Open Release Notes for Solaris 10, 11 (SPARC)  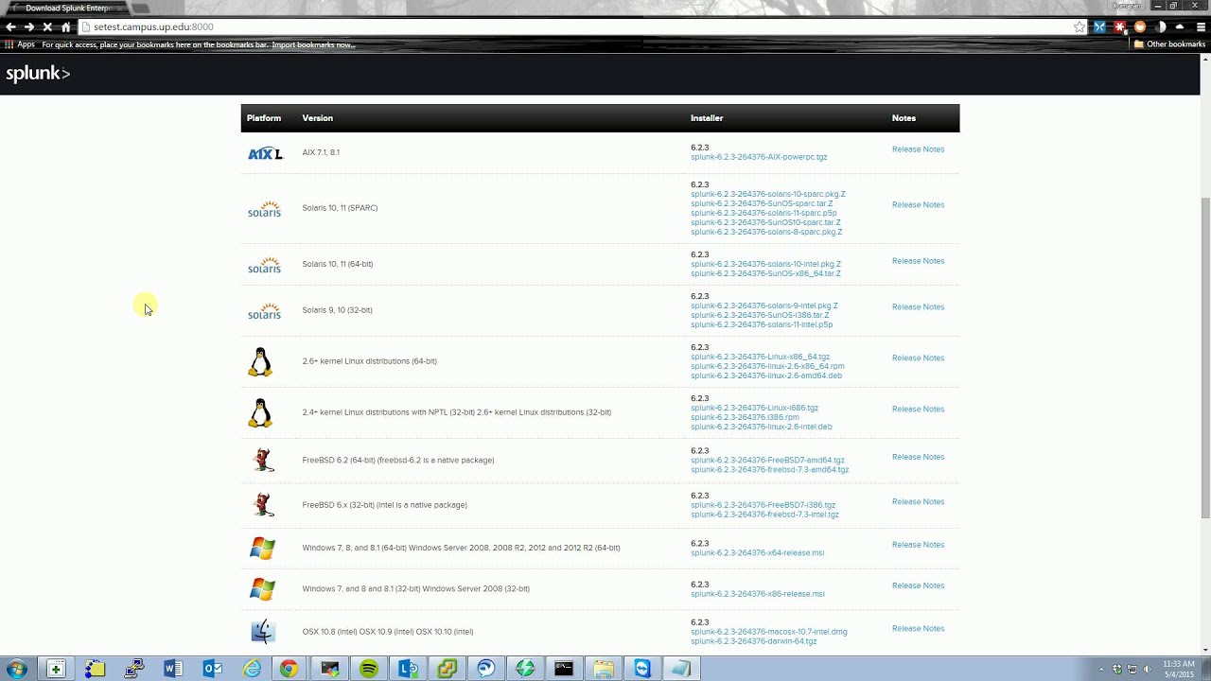918,204
